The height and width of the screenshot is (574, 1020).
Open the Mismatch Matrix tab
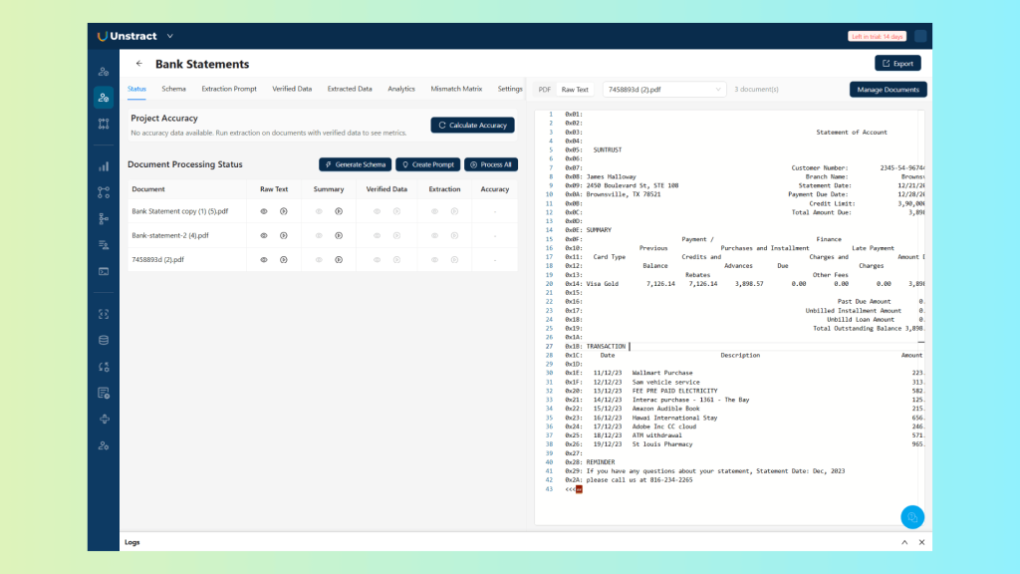pos(456,89)
